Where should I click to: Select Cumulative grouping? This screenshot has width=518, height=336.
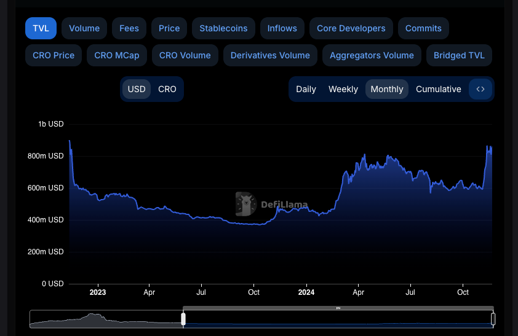coord(439,89)
